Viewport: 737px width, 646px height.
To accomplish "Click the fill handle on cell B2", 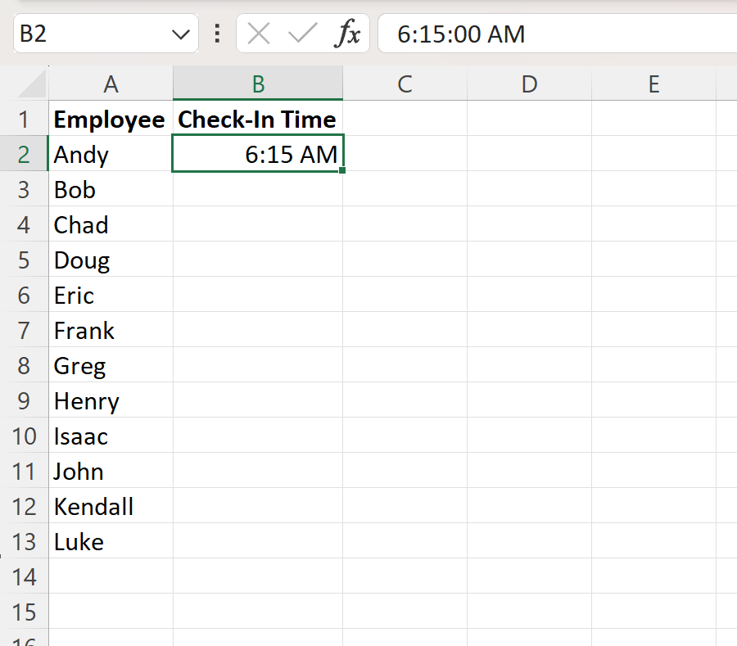I will [x=343, y=171].
